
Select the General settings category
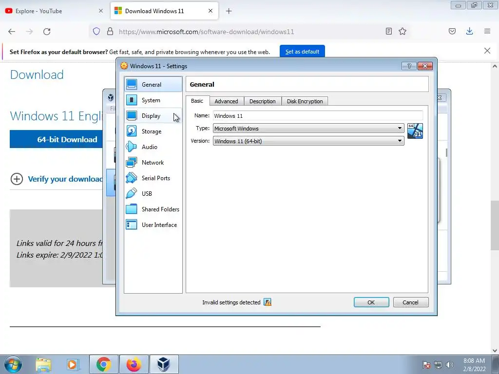[x=153, y=85]
